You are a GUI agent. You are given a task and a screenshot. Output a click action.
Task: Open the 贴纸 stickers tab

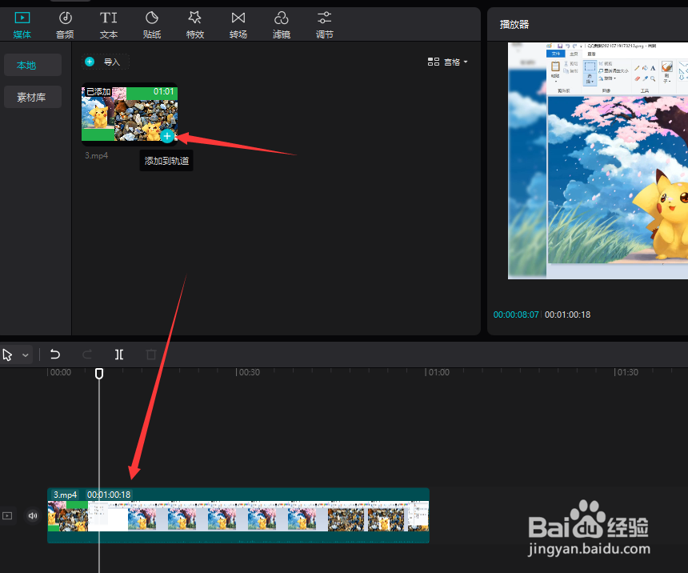tap(152, 25)
